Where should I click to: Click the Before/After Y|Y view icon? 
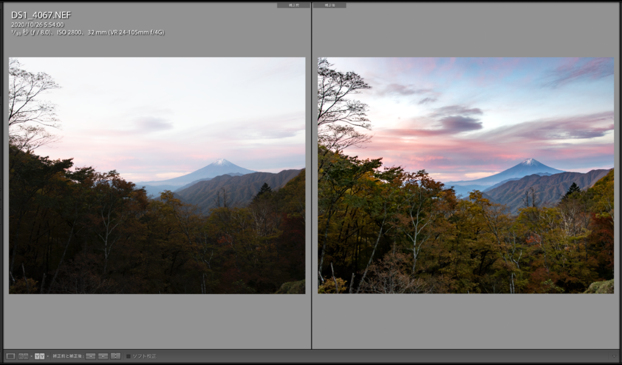tap(39, 356)
